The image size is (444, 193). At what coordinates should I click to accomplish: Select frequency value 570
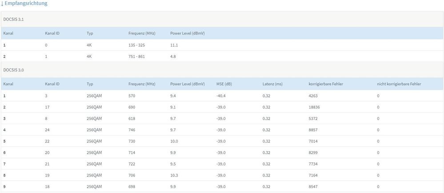pyautogui.click(x=132, y=96)
